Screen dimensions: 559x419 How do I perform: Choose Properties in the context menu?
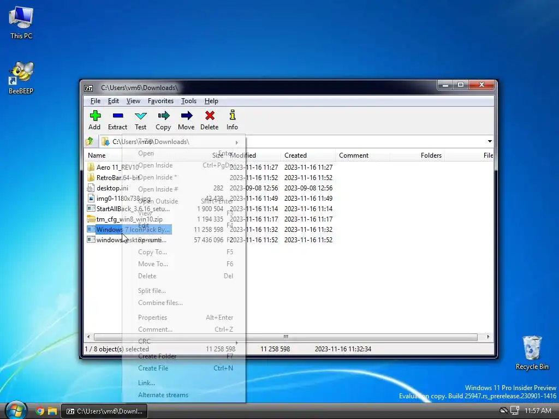pos(184,317)
